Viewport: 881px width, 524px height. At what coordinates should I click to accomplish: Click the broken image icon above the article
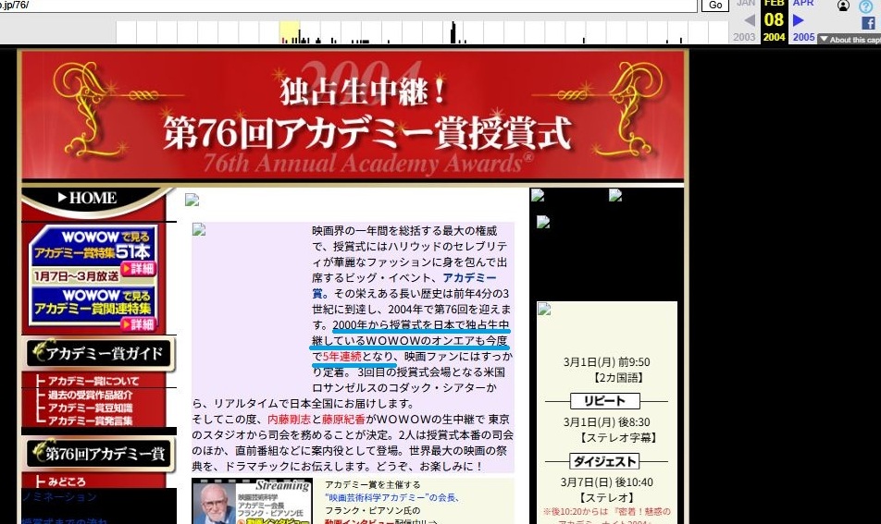click(192, 200)
